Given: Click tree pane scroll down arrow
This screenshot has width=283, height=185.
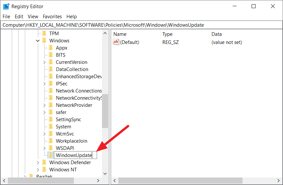Looking at the screenshot, I should (105, 174).
